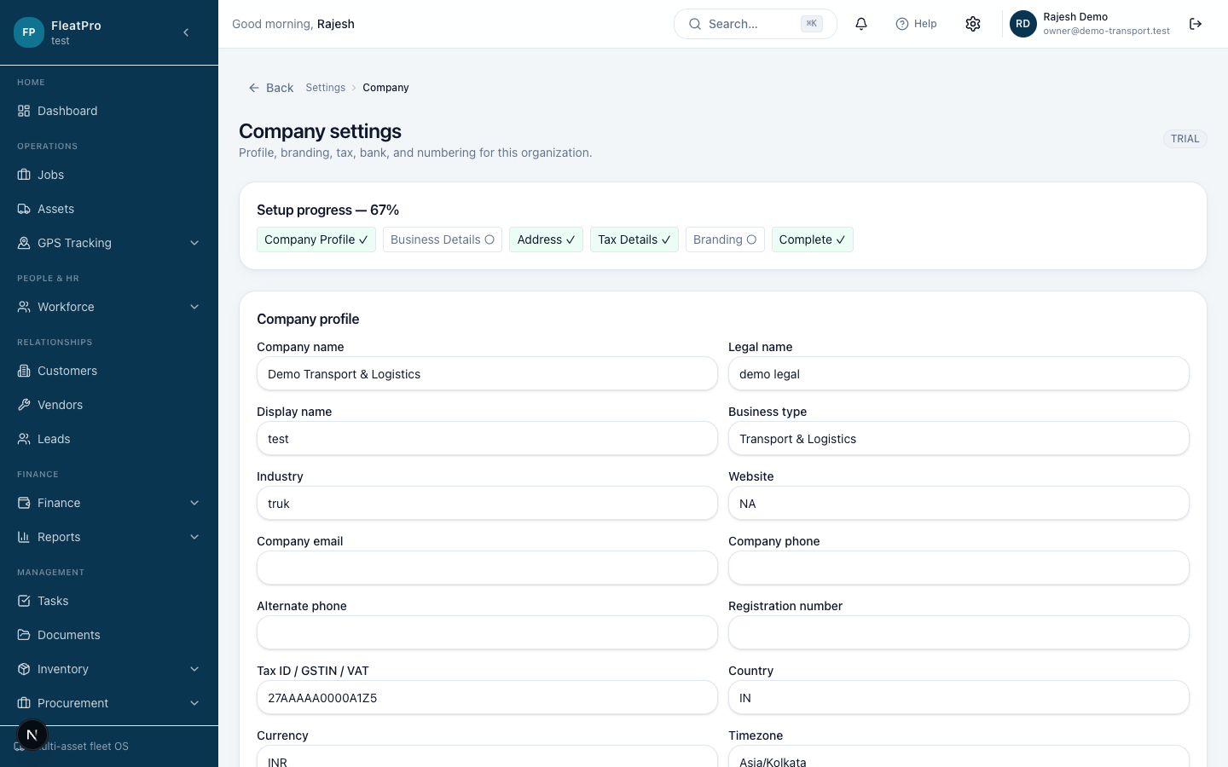Select the Address progress chip
Image resolution: width=1228 pixels, height=767 pixels.
[546, 239]
